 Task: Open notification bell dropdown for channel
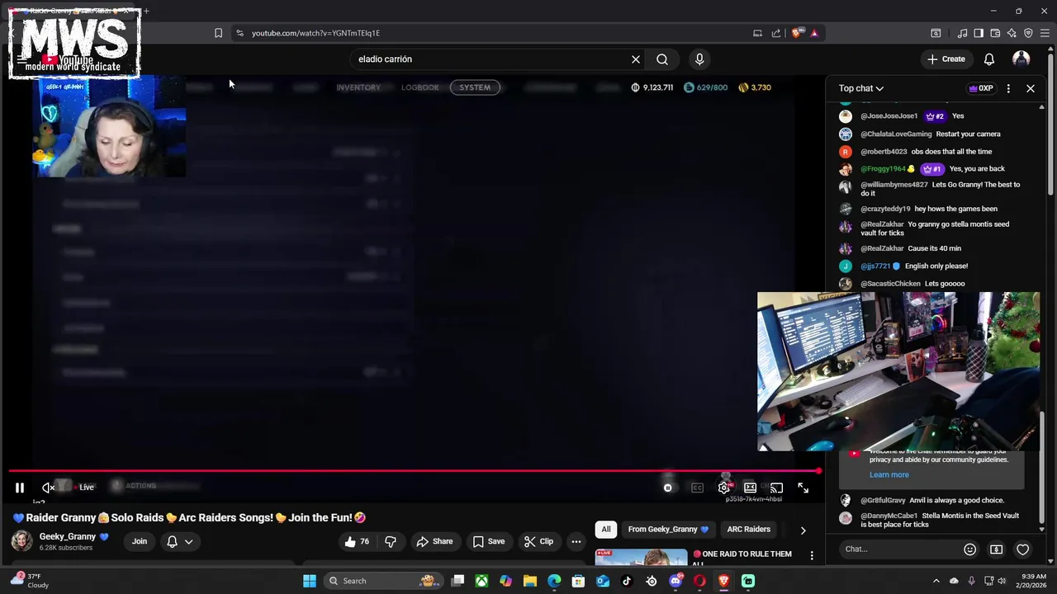click(179, 541)
